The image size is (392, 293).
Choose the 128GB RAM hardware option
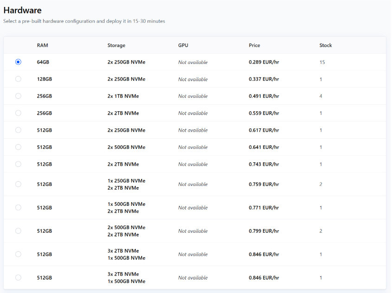pyautogui.click(x=18, y=79)
